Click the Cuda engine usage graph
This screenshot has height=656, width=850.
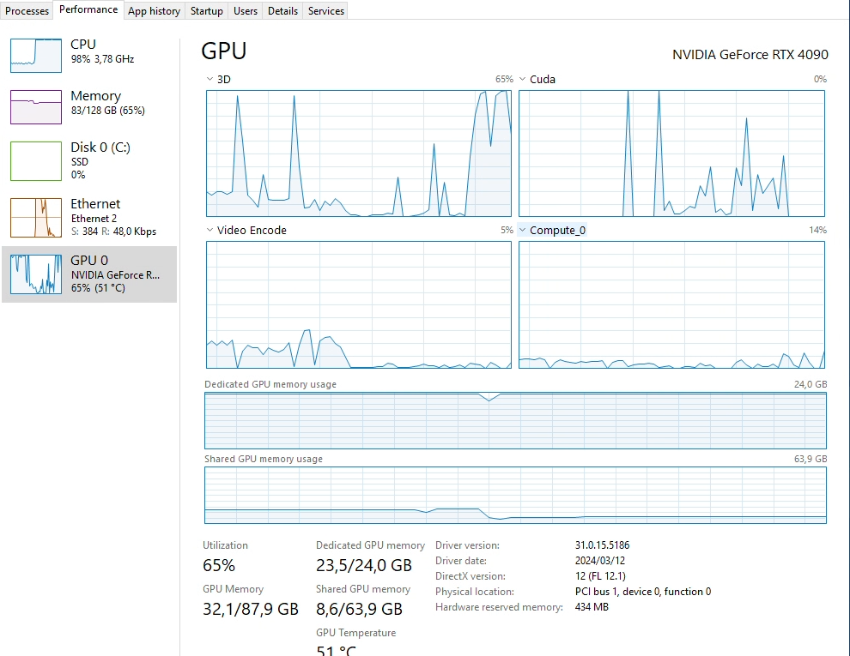click(x=671, y=153)
